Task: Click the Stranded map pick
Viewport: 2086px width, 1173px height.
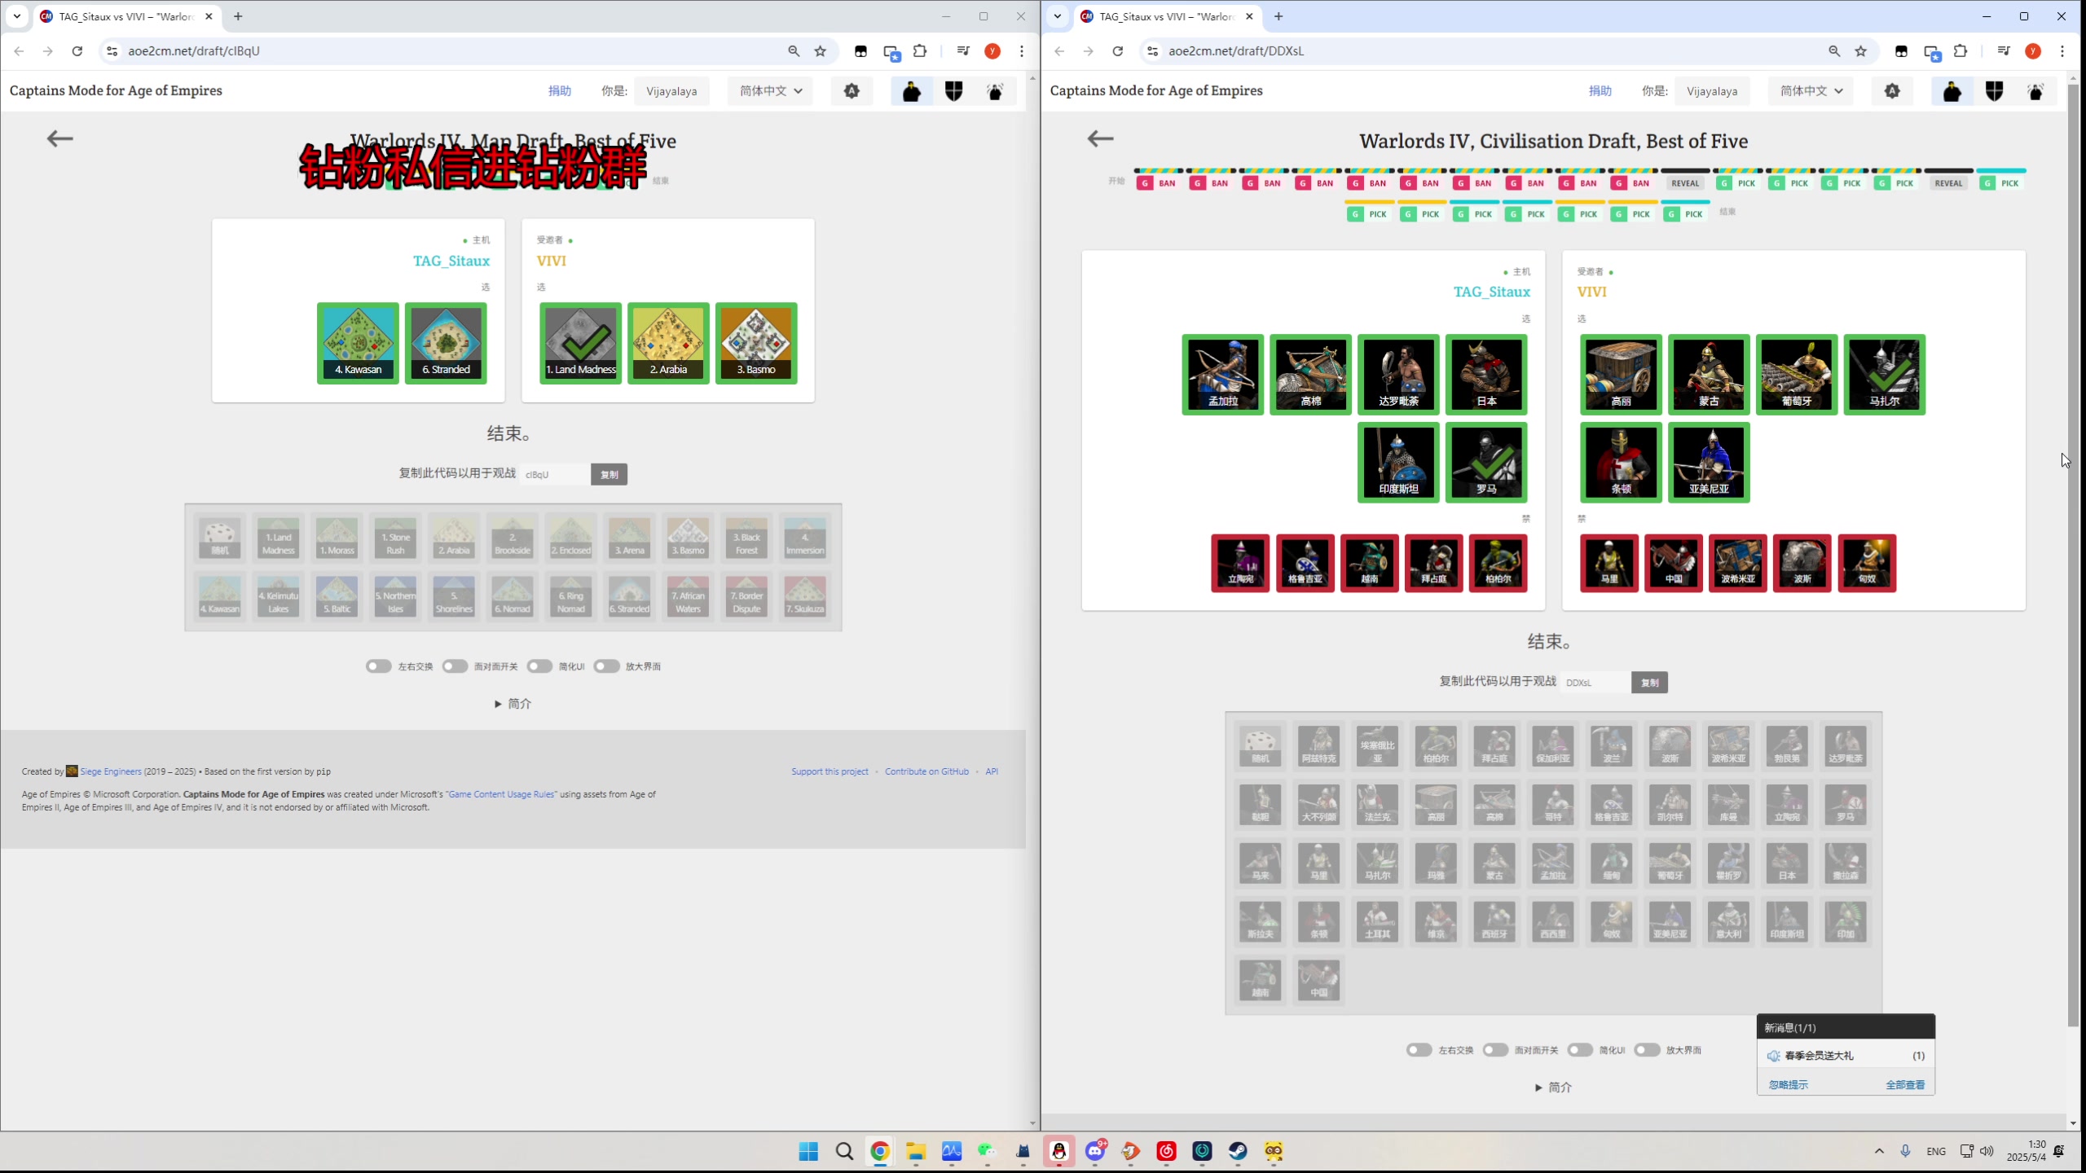Action: (446, 343)
